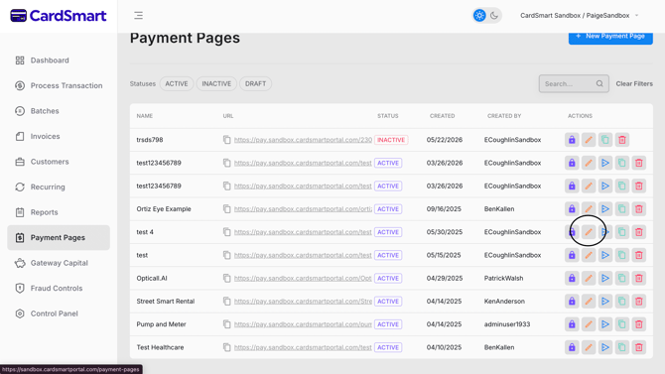This screenshot has width=665, height=374.
Task: Open the OpticalI.AI URL link
Action: (x=303, y=278)
